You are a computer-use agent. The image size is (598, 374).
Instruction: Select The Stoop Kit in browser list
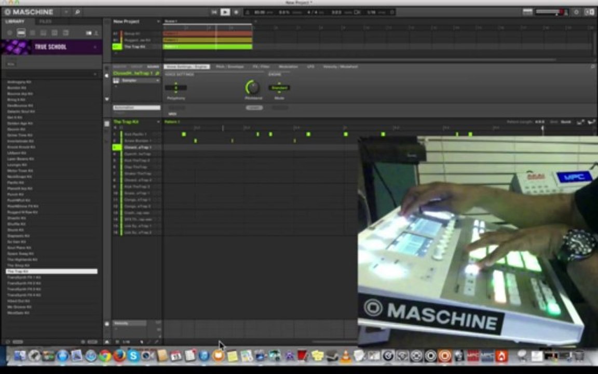coord(18,265)
